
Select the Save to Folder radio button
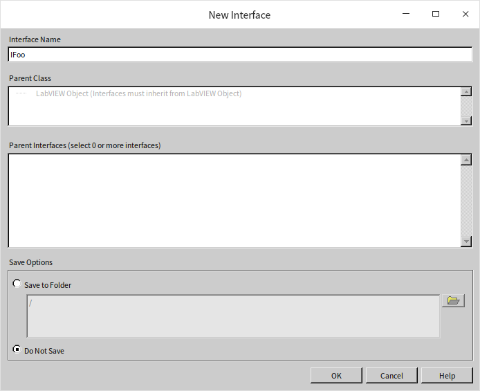(17, 284)
